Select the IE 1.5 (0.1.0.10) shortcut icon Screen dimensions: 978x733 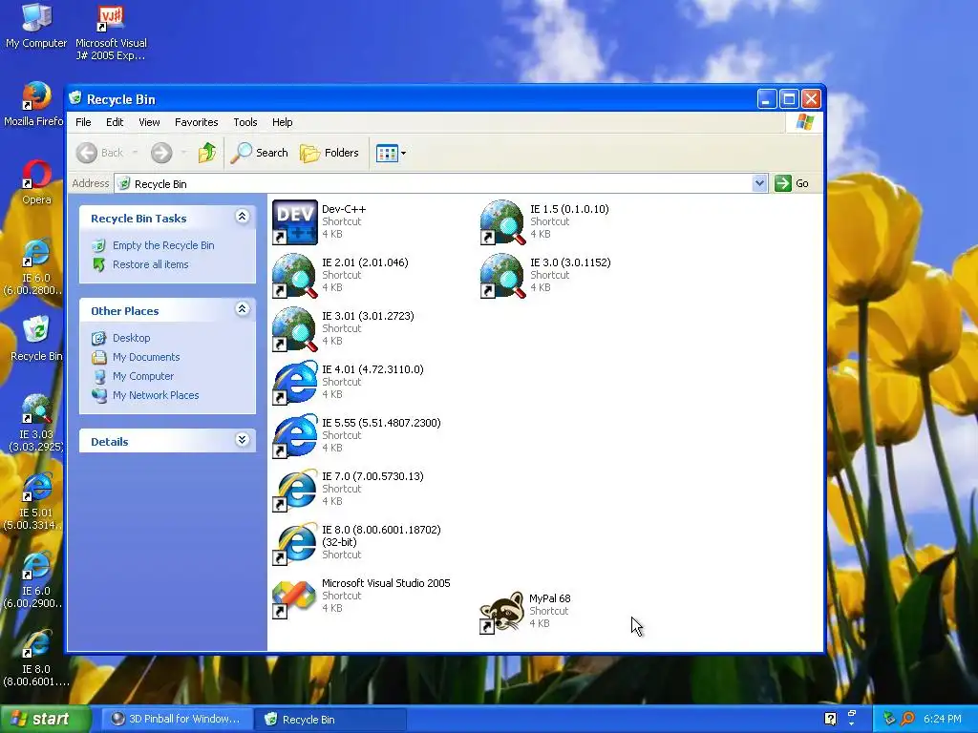tap(502, 221)
